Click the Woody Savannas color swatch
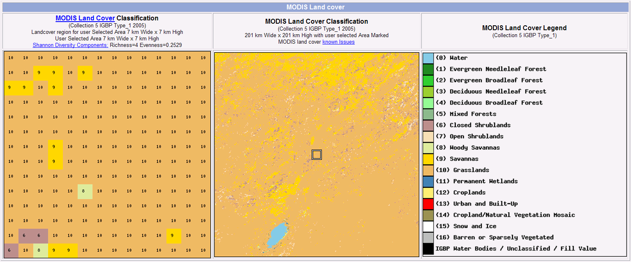631x262 pixels. point(428,148)
